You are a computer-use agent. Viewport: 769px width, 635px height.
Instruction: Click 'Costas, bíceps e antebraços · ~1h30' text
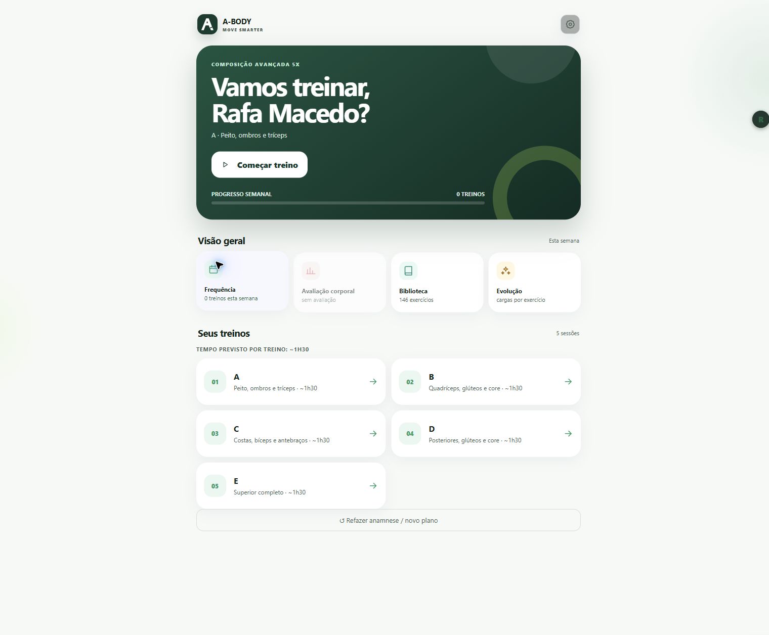(281, 440)
